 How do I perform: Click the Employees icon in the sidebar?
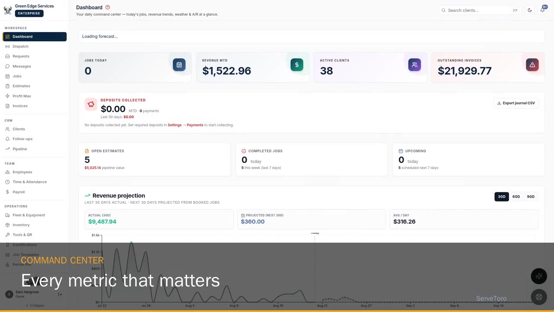tap(8, 172)
